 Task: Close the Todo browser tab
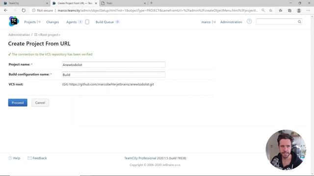pos(145,3)
